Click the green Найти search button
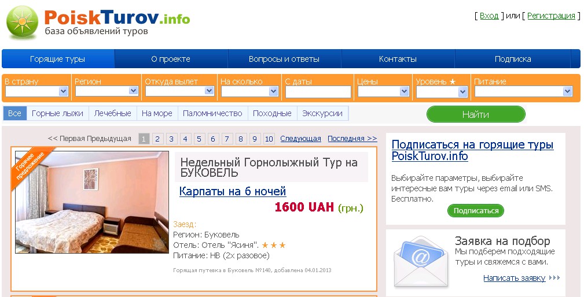The width and height of the screenshot is (584, 297). pos(476,114)
